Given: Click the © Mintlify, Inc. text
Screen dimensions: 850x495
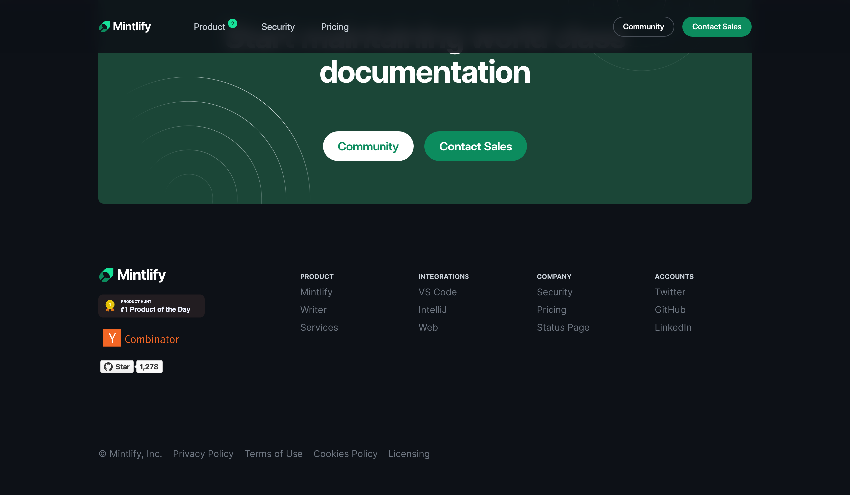Looking at the screenshot, I should point(130,454).
